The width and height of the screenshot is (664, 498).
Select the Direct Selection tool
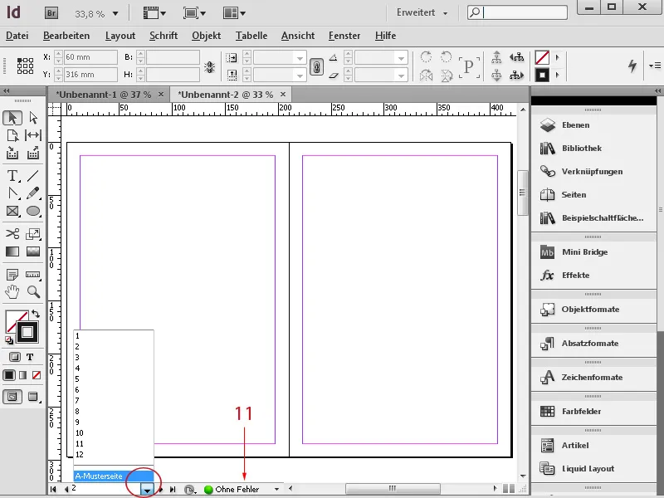[33, 118]
